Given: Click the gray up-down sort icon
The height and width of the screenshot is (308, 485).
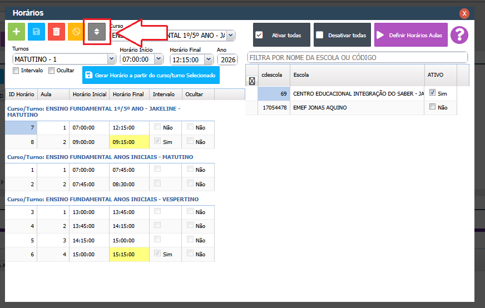Looking at the screenshot, I should pyautogui.click(x=96, y=32).
